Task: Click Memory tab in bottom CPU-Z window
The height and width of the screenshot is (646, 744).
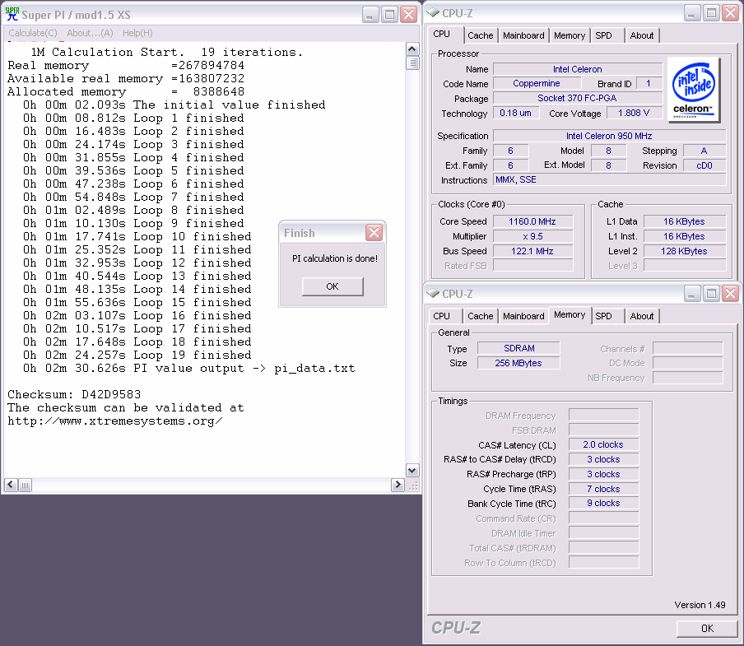Action: coord(570,314)
